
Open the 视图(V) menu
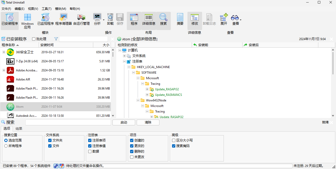(33, 9)
